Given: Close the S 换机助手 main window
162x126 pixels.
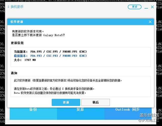Looking at the screenshot, I should 152,7.
